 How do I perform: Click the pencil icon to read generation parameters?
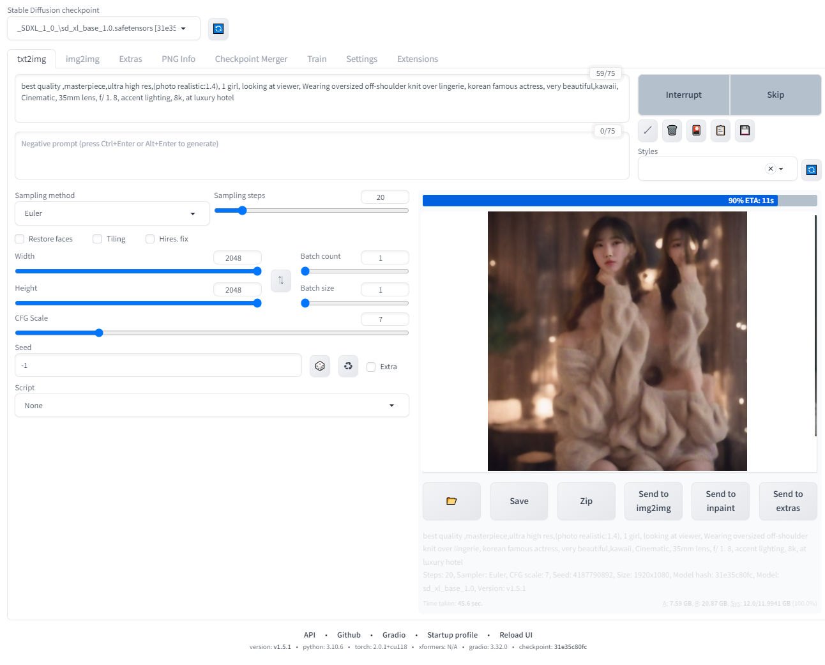coord(647,130)
